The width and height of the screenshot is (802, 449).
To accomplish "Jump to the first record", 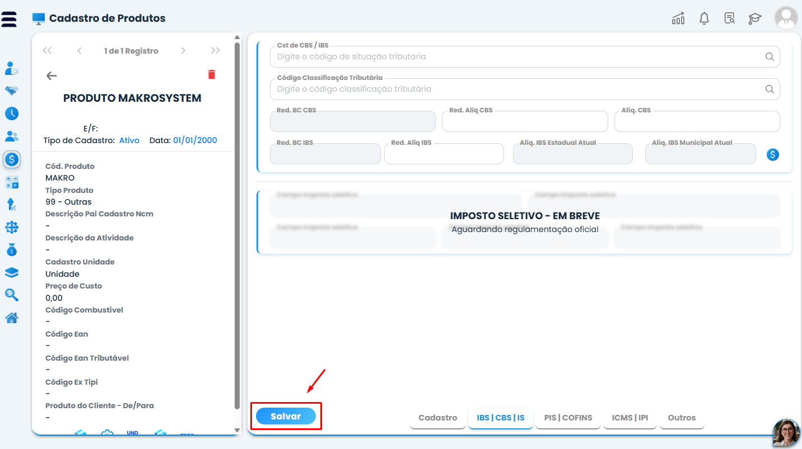I will coord(47,50).
